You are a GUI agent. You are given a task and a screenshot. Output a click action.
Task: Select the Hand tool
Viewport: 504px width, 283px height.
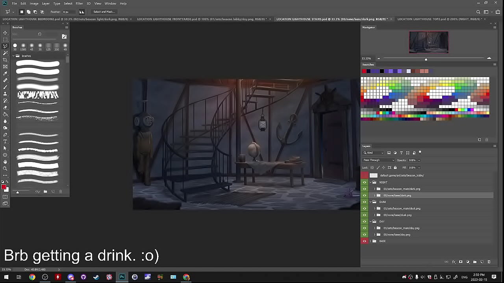pos(5,162)
